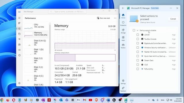The image size is (184, 103).
Task: Click Performance list vertical scrollbar
Action: point(50,39)
